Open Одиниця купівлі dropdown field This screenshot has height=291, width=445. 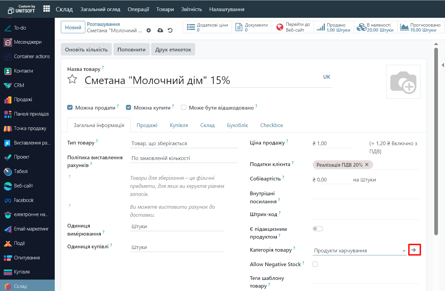pyautogui.click(x=177, y=247)
